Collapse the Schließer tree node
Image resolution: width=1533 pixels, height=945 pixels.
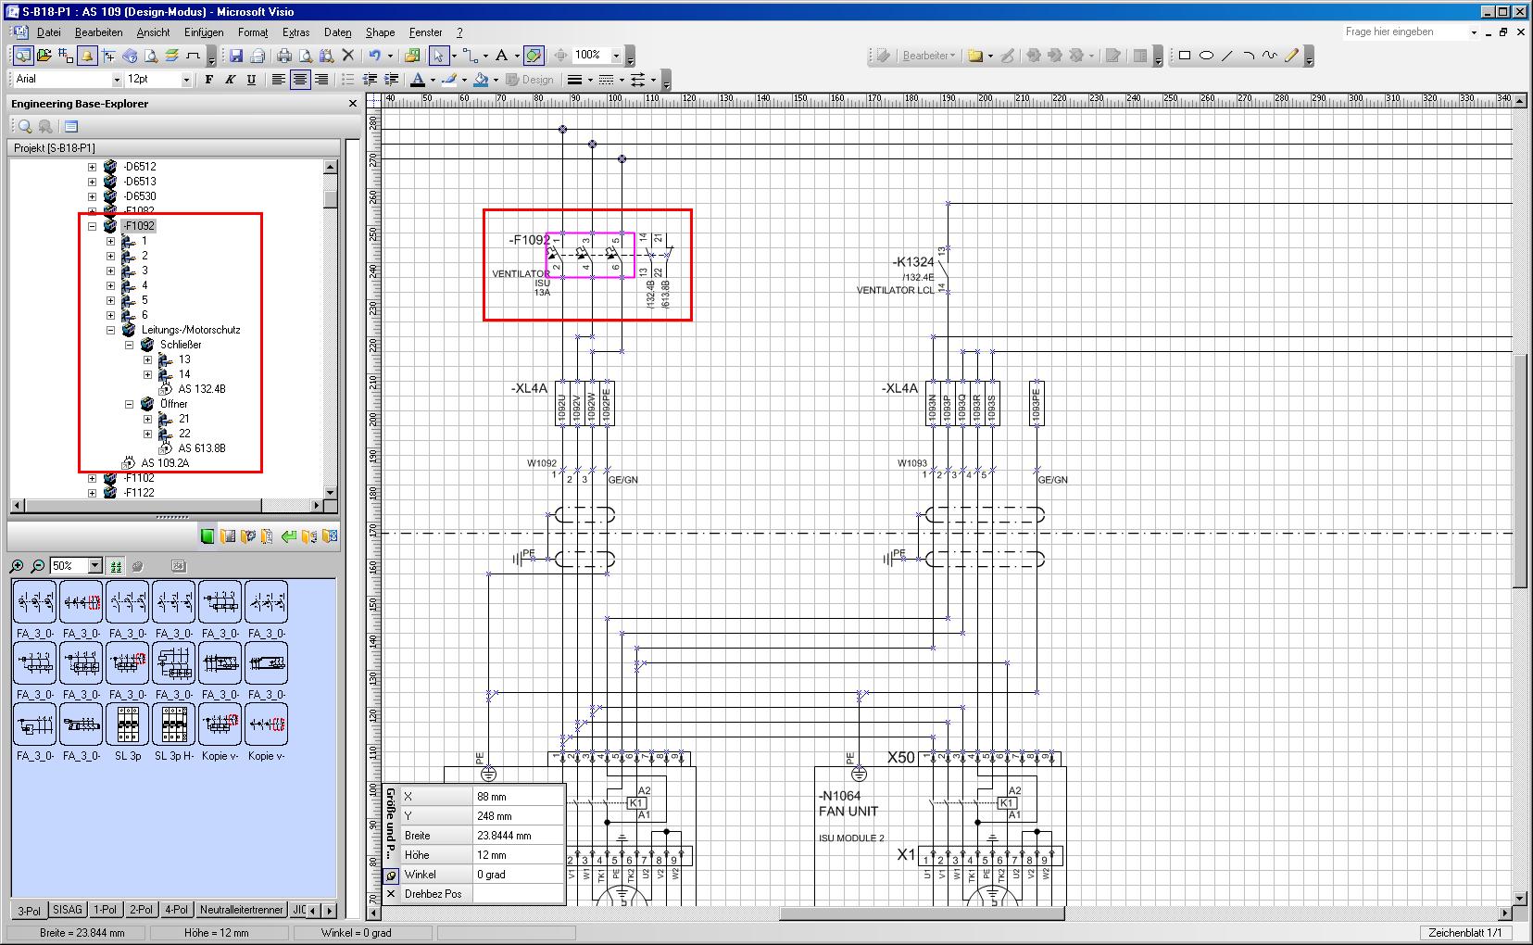(129, 345)
